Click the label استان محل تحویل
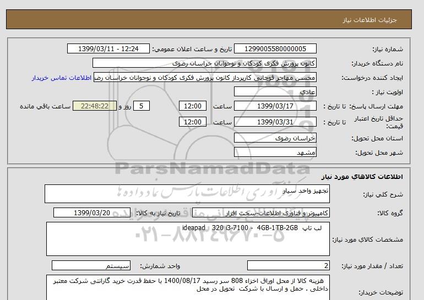The image size is (424, 300). (377, 138)
